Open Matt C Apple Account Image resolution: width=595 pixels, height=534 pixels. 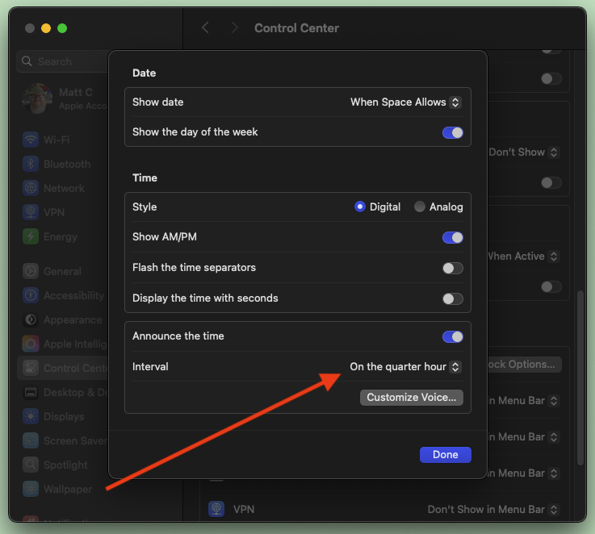(x=65, y=98)
